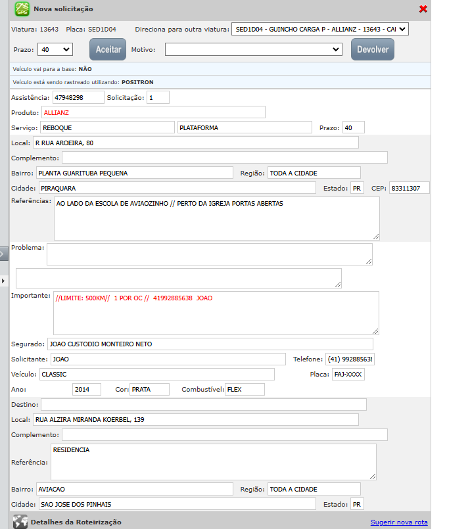Select the Solicitação input field

158,97
